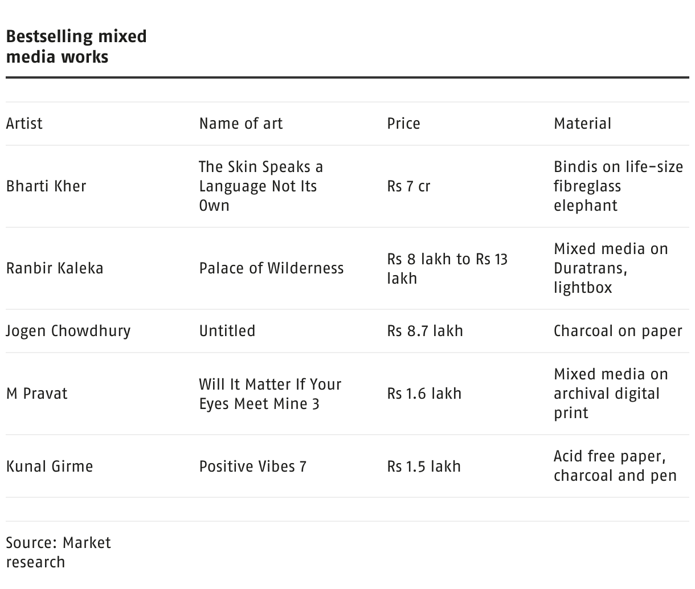Image resolution: width=695 pixels, height=589 pixels.
Task: Select the Kunal Girme artist cell
Action: click(x=50, y=467)
